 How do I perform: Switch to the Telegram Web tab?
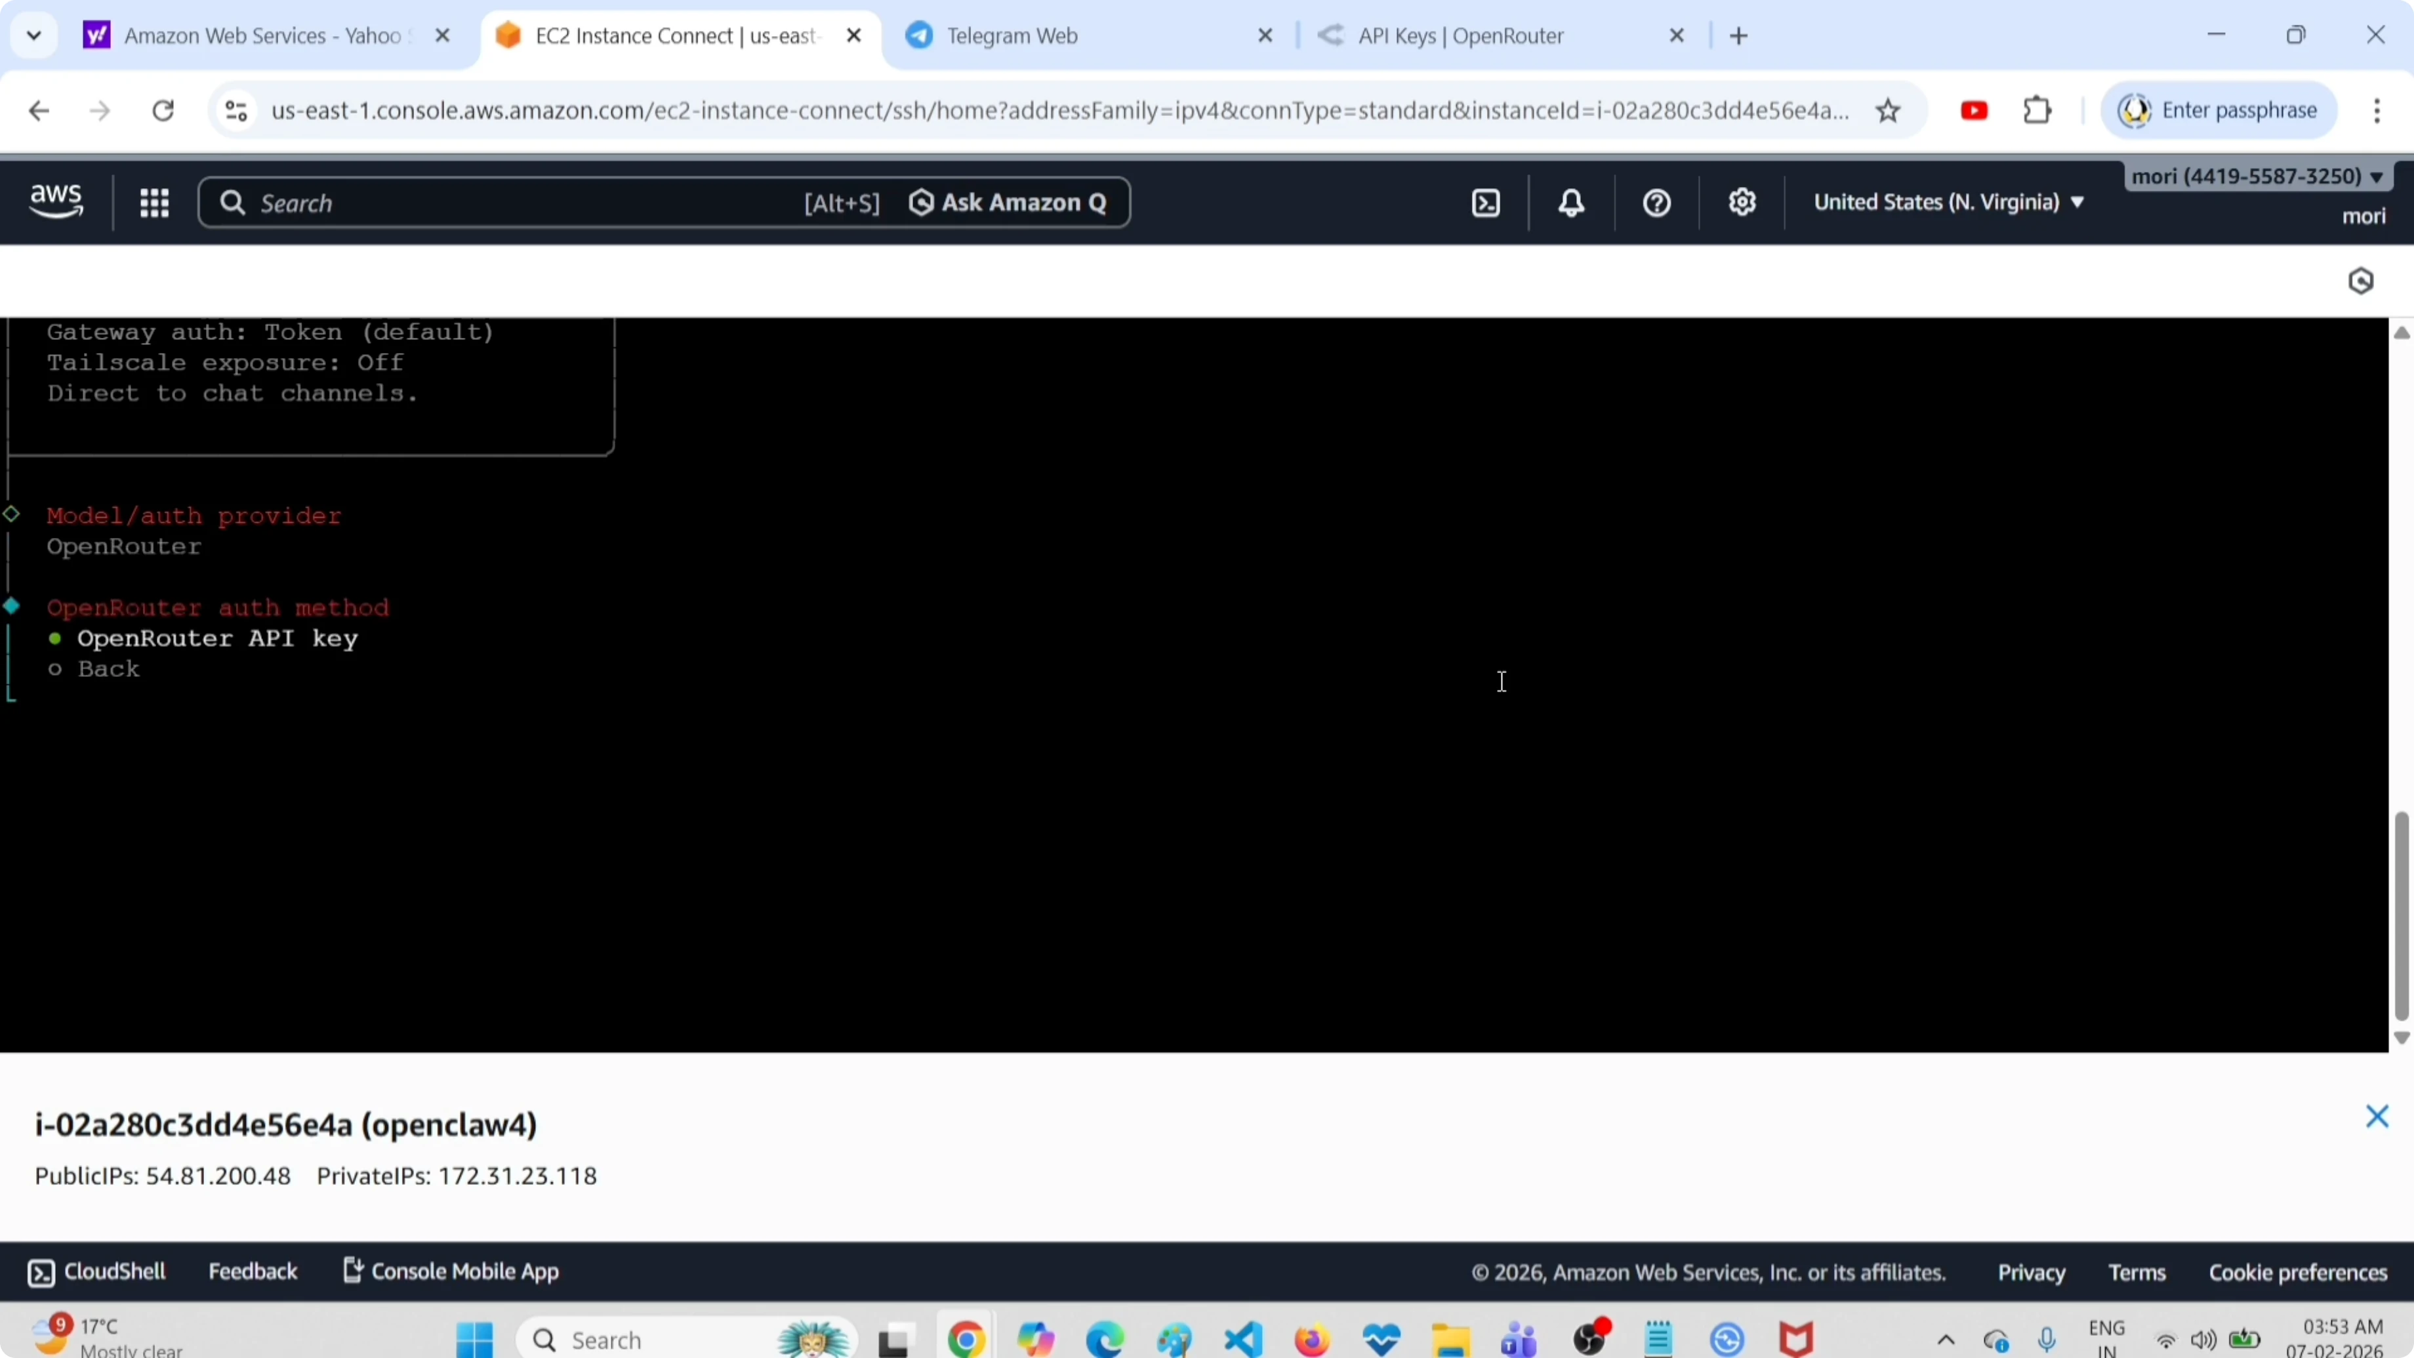(x=1012, y=35)
